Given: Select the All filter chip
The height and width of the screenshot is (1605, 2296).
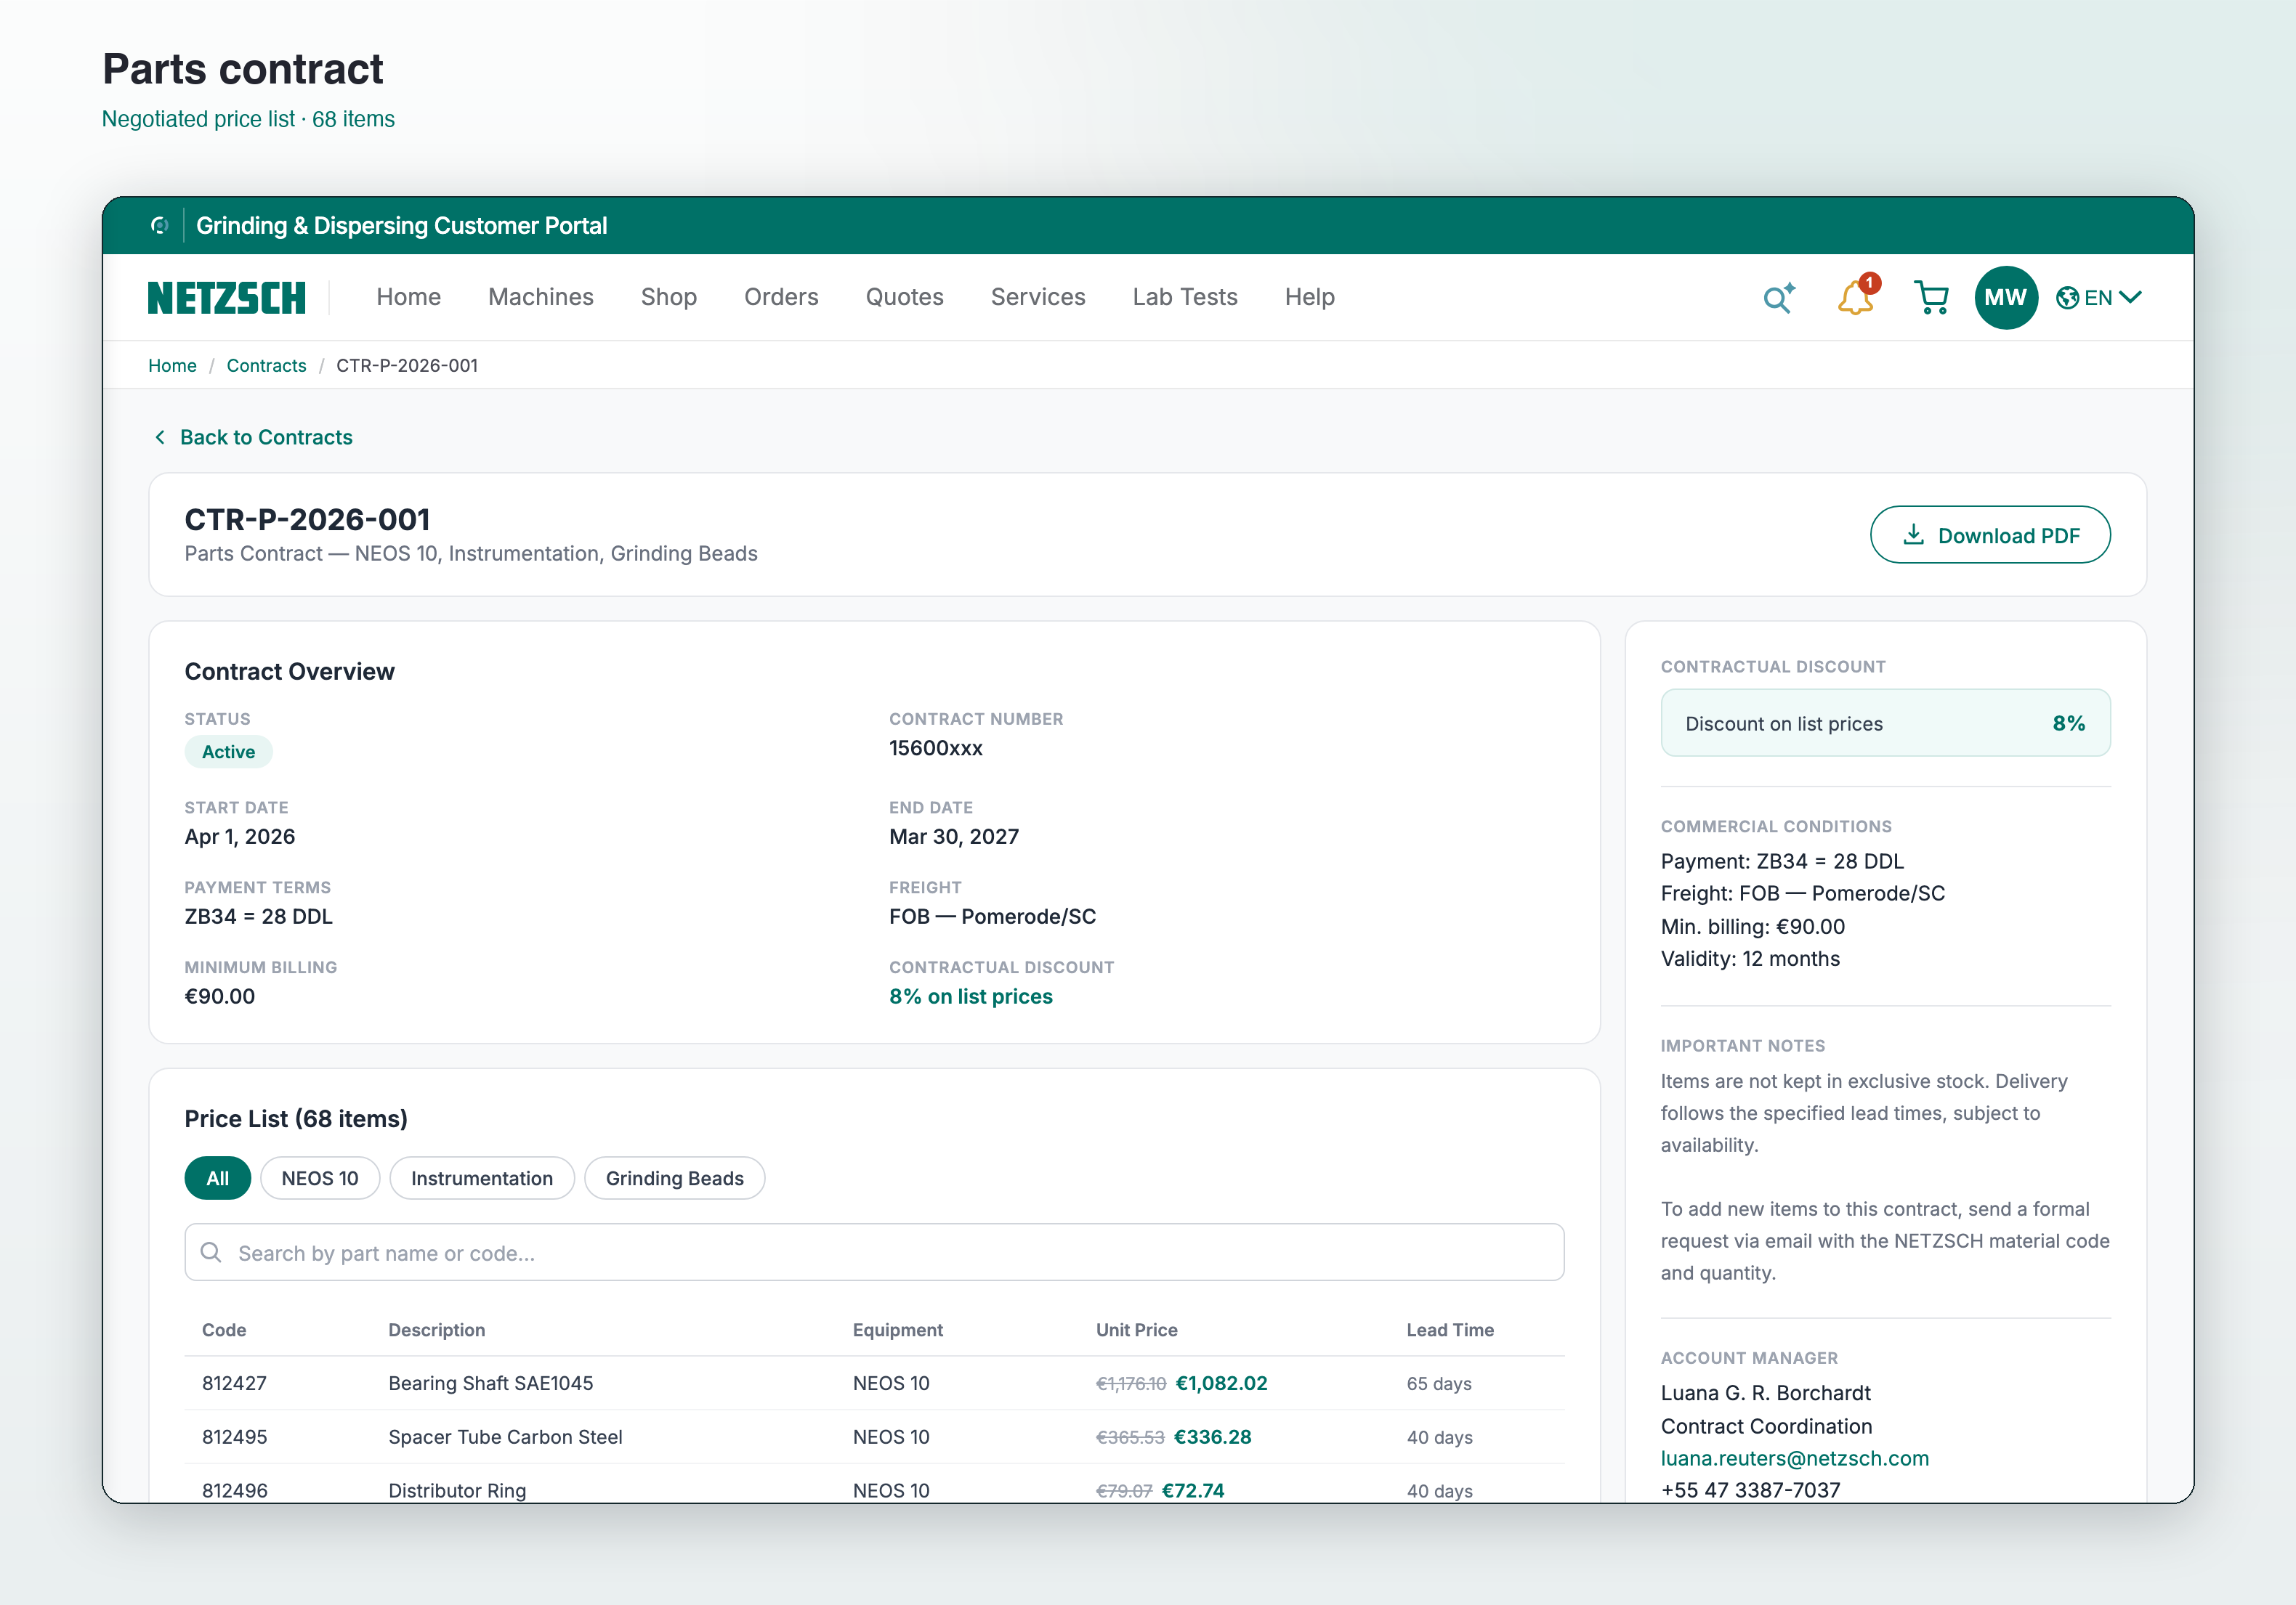Looking at the screenshot, I should pos(217,1178).
